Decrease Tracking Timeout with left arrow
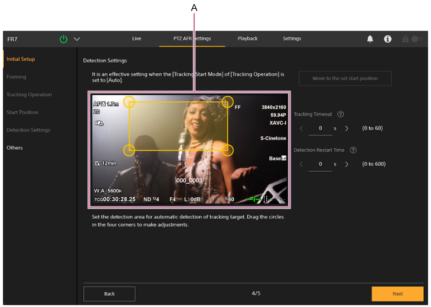The image size is (431, 307). [x=301, y=128]
